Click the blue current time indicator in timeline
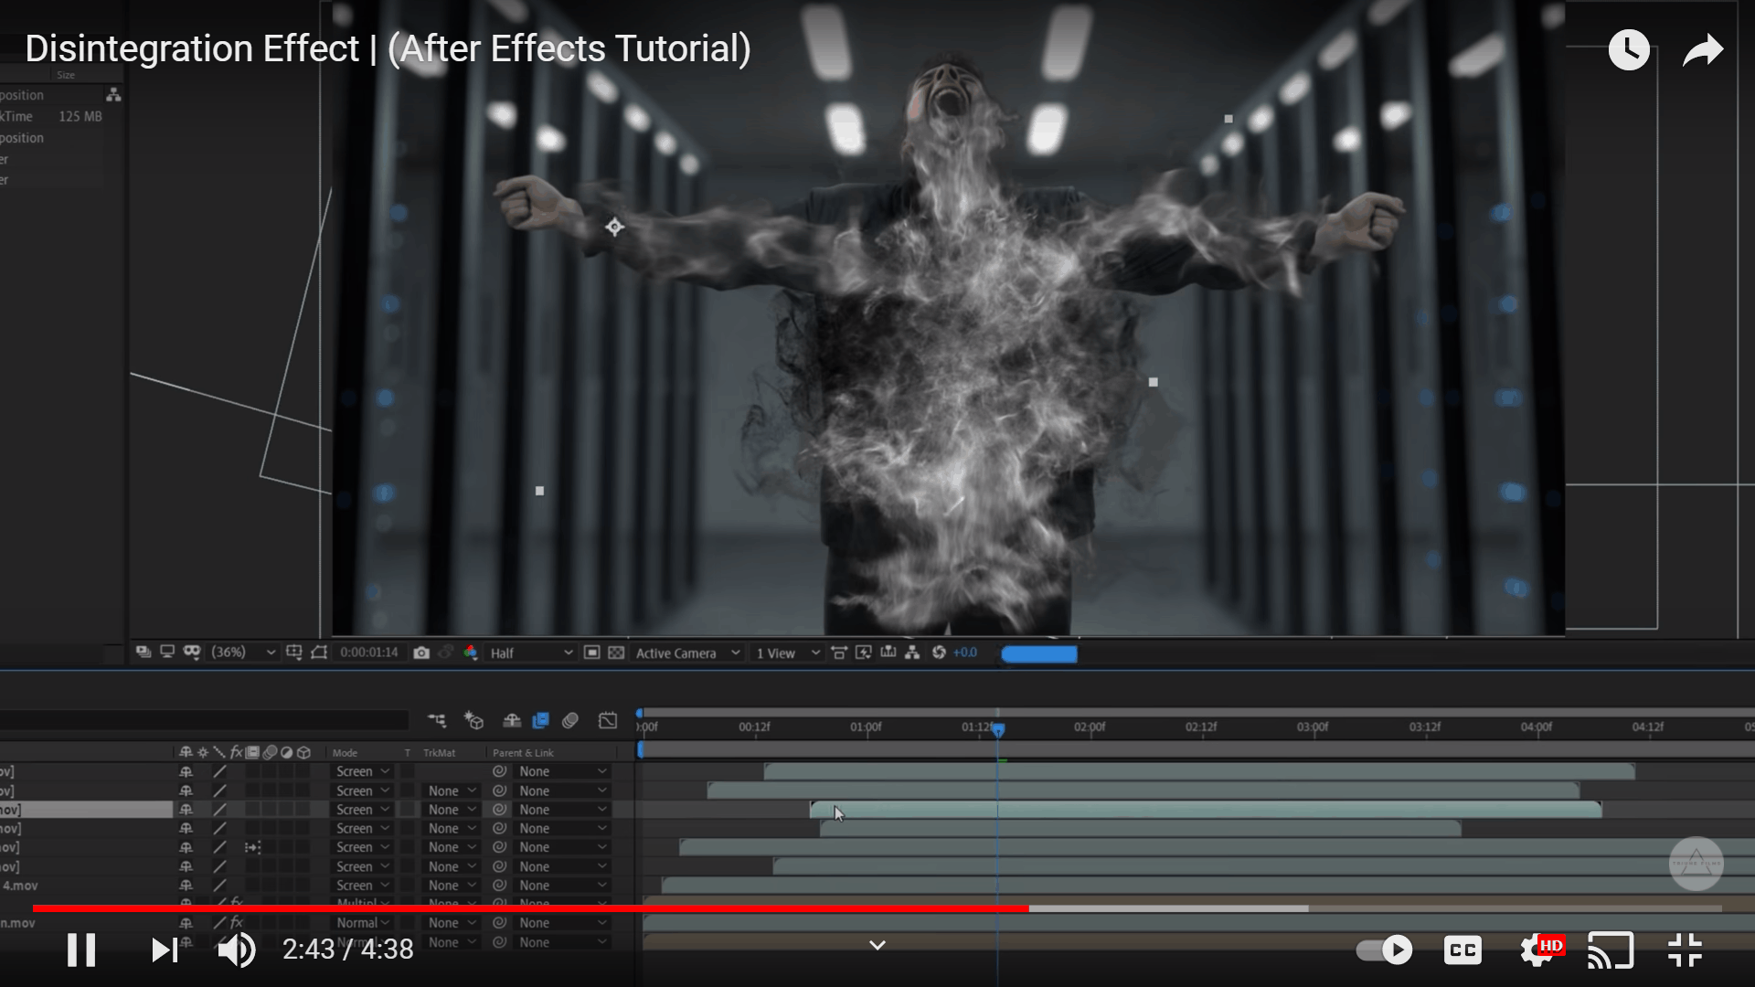1755x987 pixels. coord(998,729)
